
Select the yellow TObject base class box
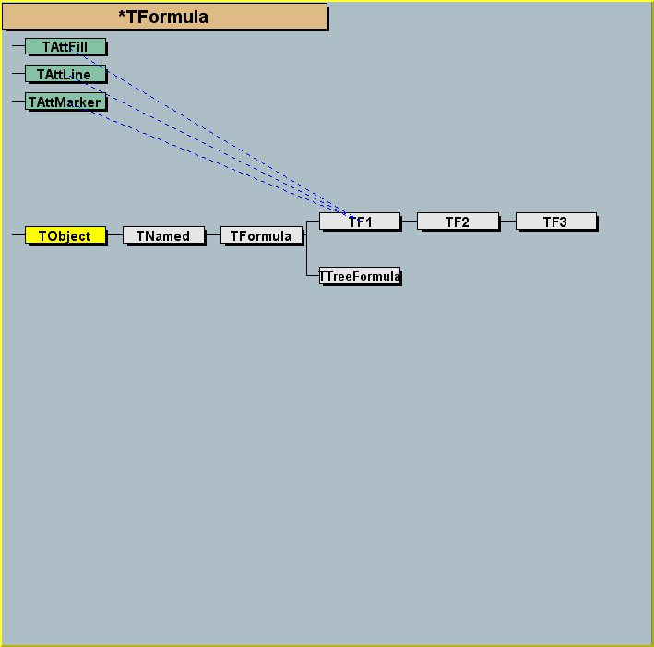(x=65, y=235)
